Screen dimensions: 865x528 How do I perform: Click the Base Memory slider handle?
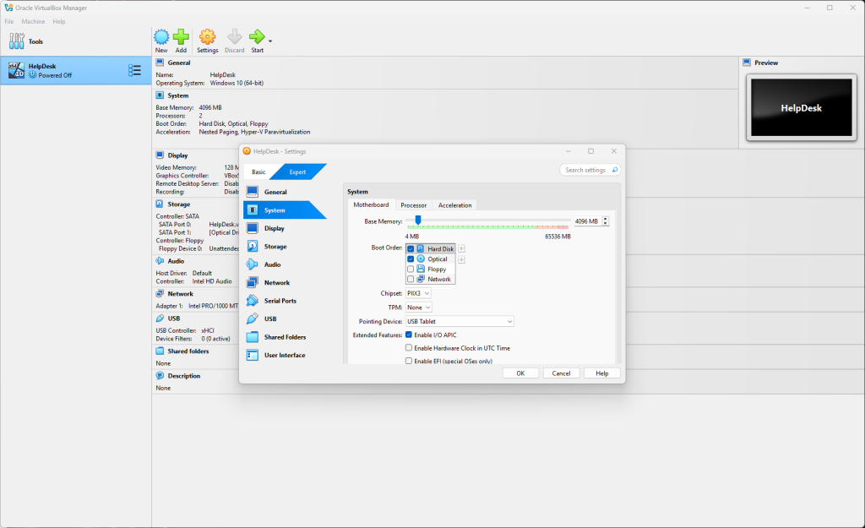[x=417, y=220]
